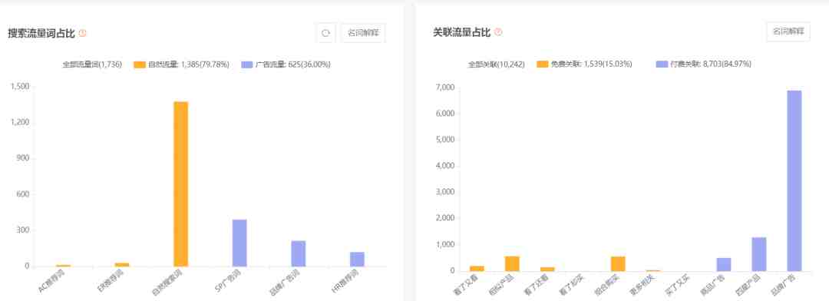Select the tallest 品牌广告 purple bar
The image size is (829, 301).
click(794, 181)
